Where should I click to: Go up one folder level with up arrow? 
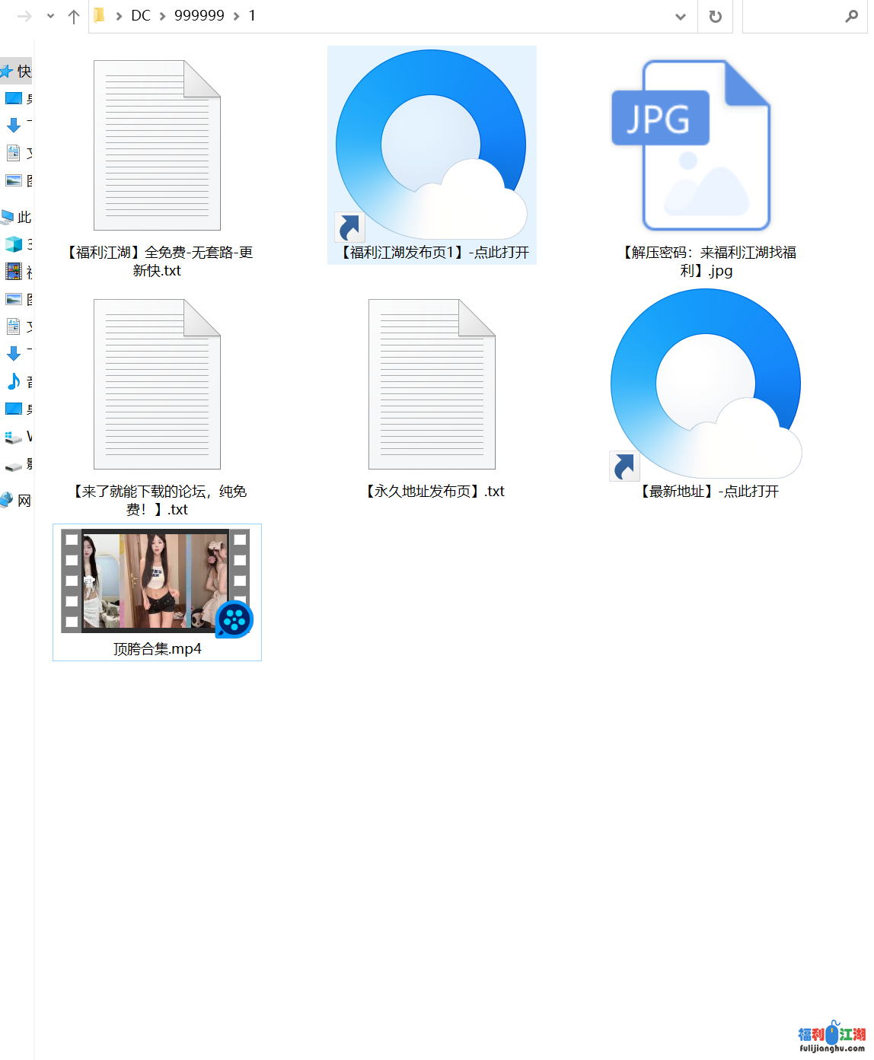coord(74,16)
